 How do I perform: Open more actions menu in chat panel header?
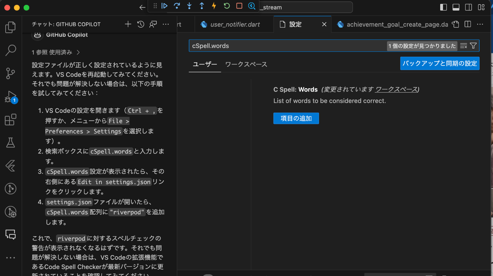click(166, 24)
